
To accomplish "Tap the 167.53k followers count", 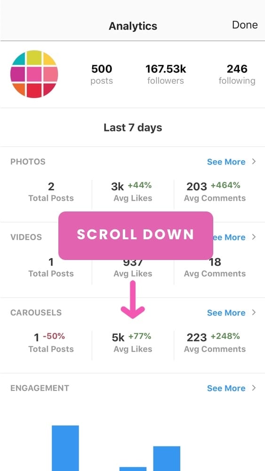I will [x=166, y=74].
